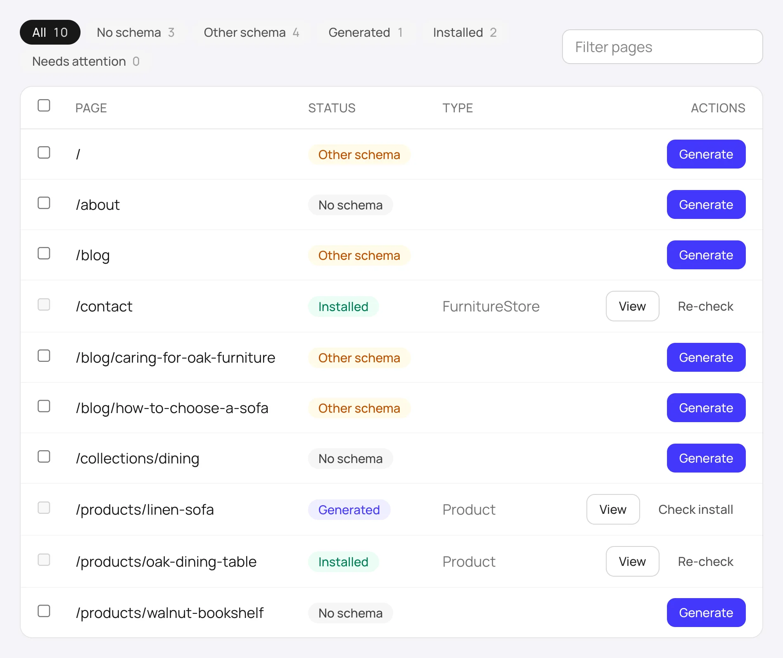
Task: Click the Installed badge on /contact row
Action: coord(343,306)
